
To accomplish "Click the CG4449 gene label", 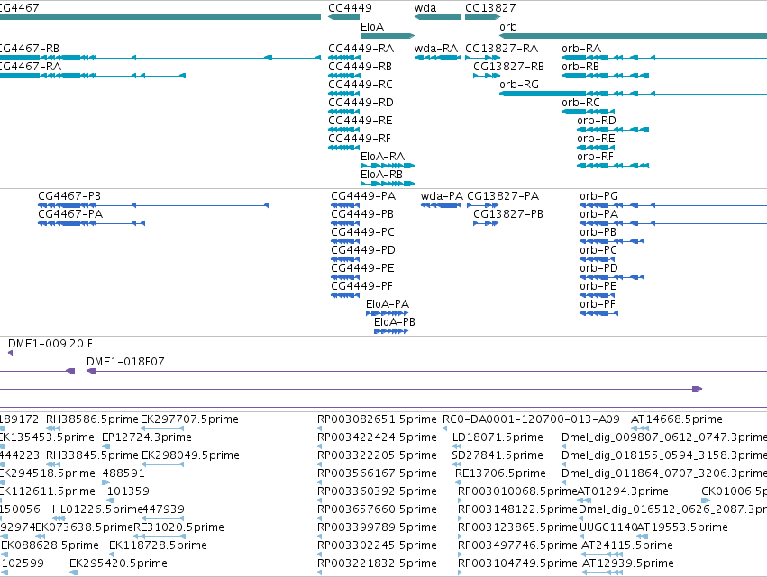I will pos(350,8).
